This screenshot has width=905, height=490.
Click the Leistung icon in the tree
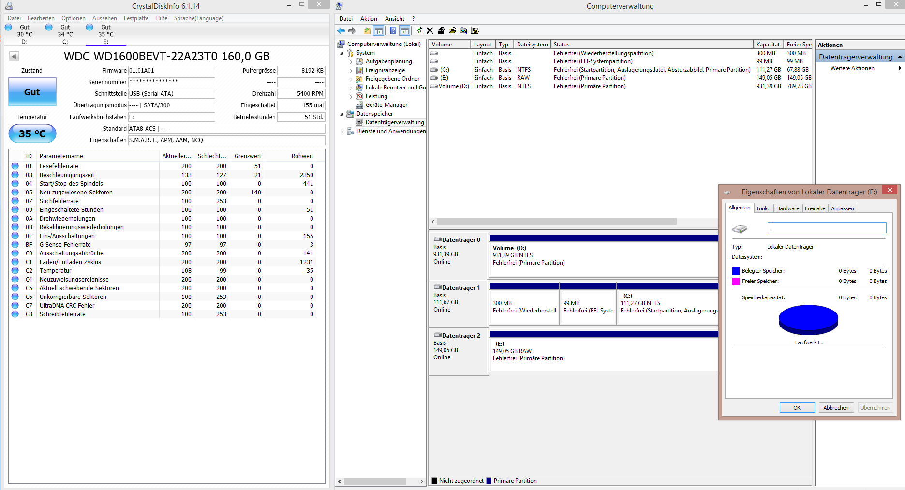359,96
